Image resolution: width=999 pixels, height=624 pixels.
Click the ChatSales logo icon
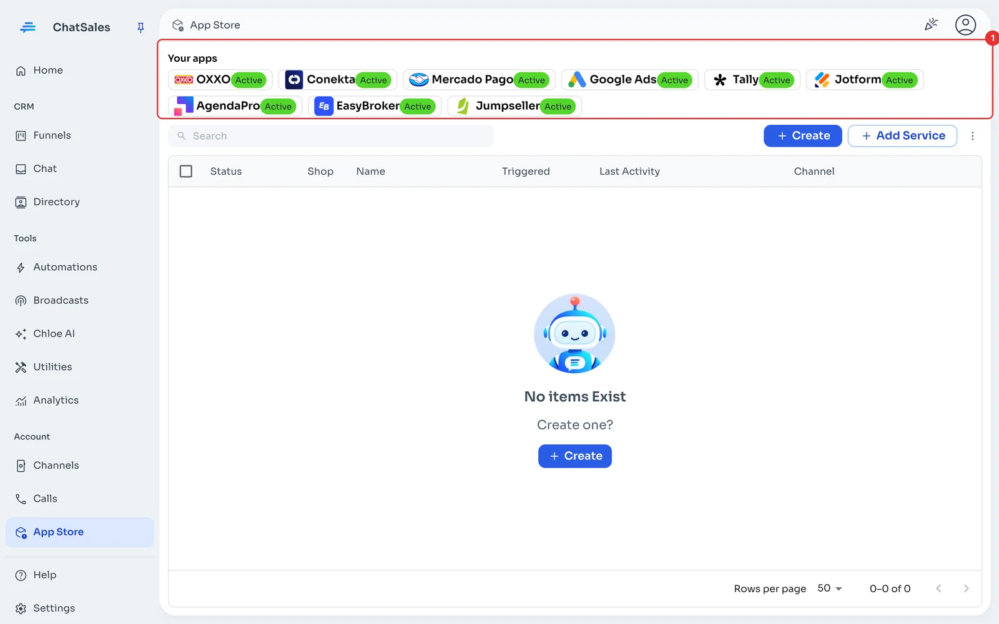(x=27, y=27)
